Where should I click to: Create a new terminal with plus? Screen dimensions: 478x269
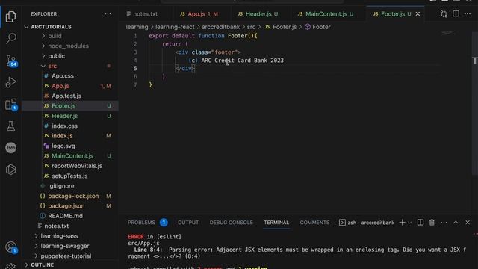402,223
